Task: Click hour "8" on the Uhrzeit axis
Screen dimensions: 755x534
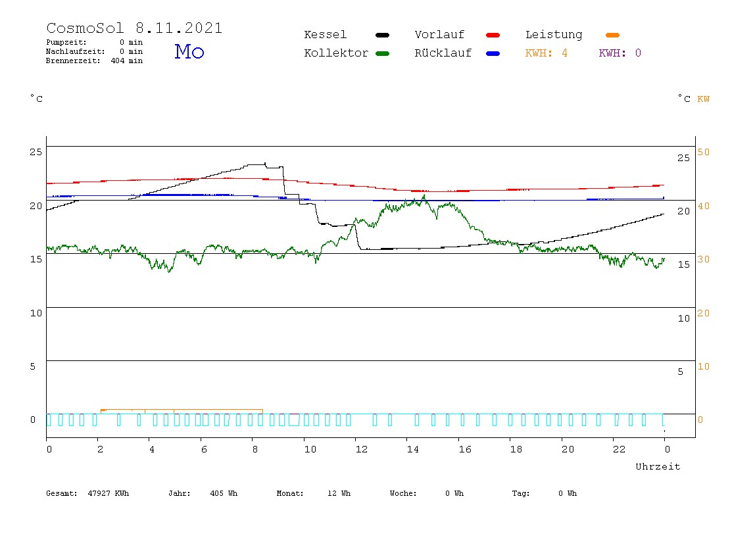Action: [255, 449]
